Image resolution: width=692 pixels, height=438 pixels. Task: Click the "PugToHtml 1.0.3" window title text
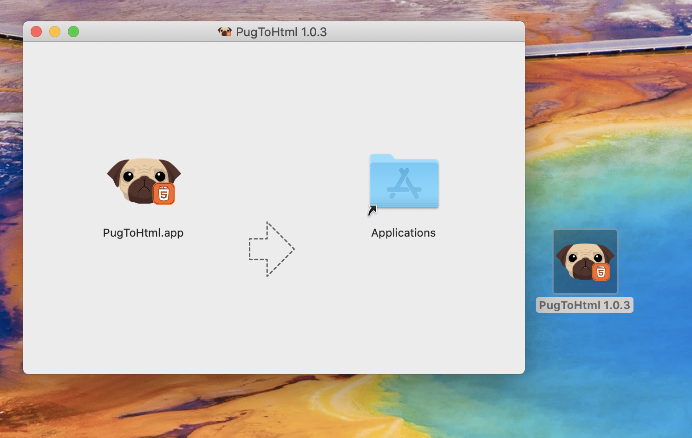281,32
